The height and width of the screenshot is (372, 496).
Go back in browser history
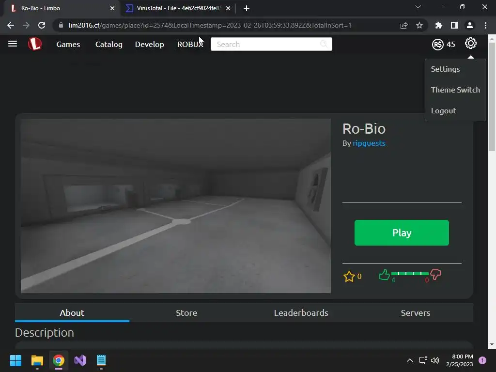[x=11, y=25]
